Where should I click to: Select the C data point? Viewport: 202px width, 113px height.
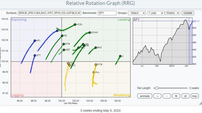pyautogui.click(x=120, y=56)
